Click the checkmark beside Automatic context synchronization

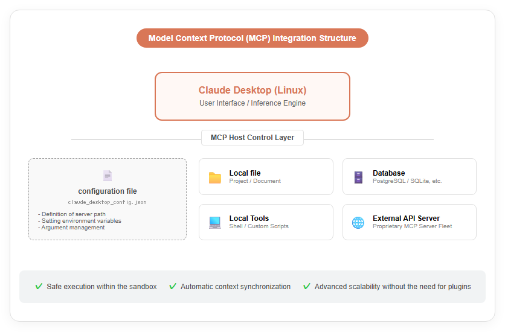click(x=173, y=286)
